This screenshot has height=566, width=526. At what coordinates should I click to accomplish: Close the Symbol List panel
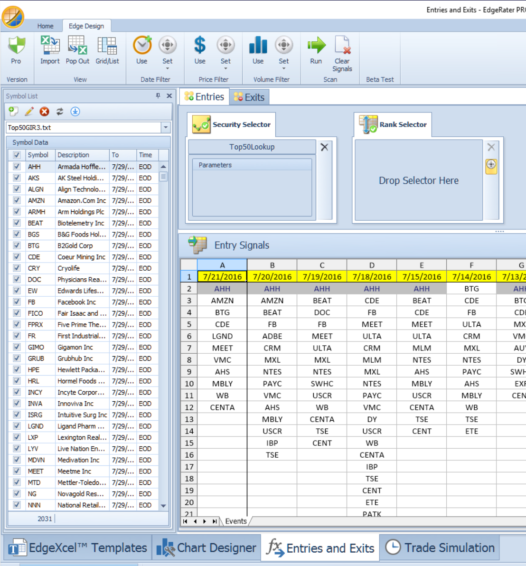(169, 95)
